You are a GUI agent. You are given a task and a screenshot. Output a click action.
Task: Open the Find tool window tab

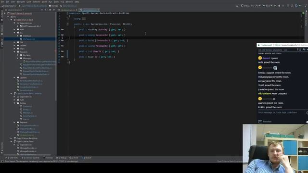74,158
